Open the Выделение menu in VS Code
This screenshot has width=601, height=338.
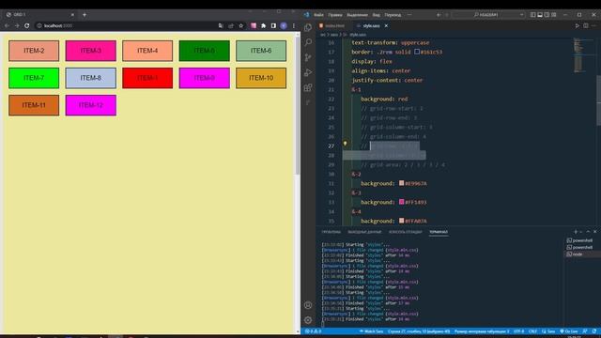[357, 15]
